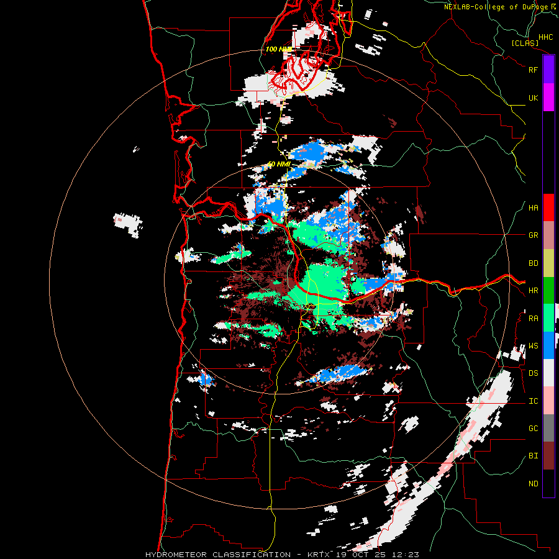Screen dimensions: 559x559
Task: Click the 'NEXLAB-College of DuPage' header text
Action: pos(496,7)
